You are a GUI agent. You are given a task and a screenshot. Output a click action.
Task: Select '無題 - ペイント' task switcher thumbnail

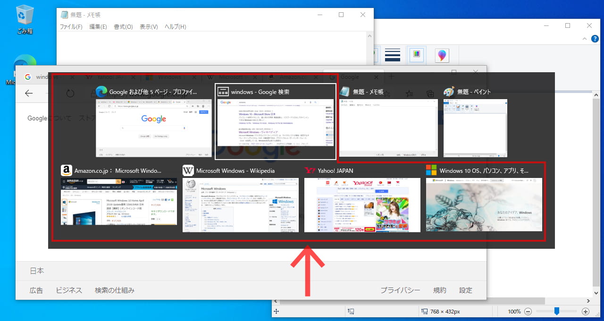pyautogui.click(x=475, y=121)
